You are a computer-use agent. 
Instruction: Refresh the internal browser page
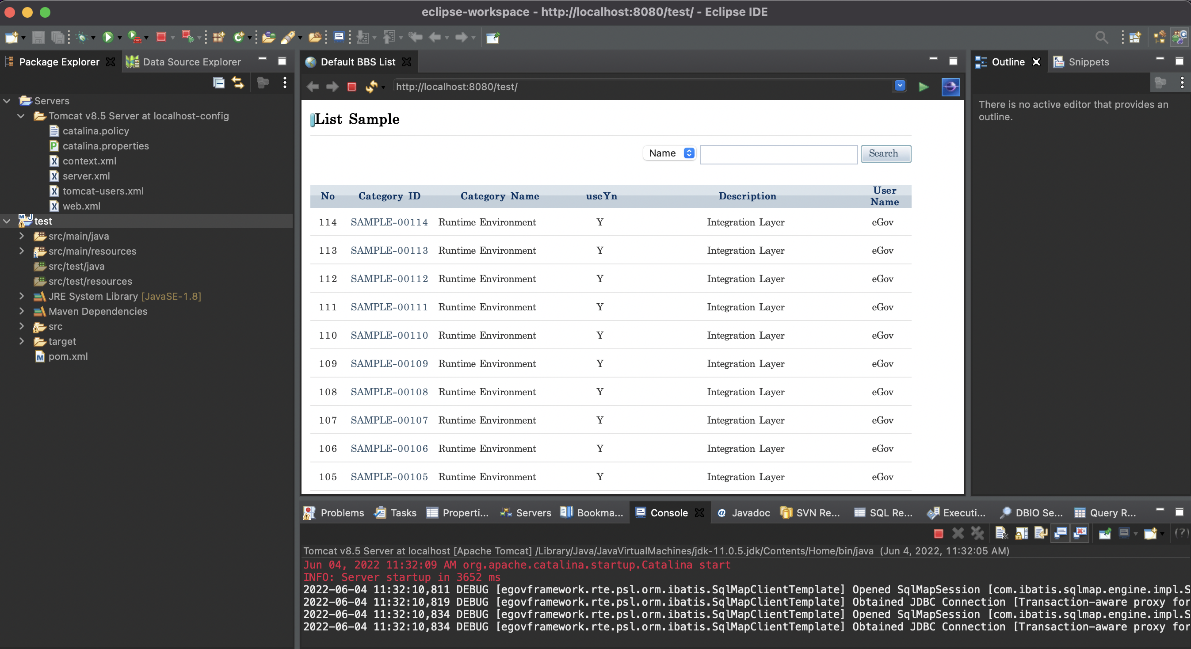[x=371, y=87]
